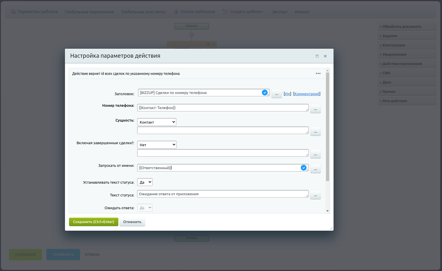Click the ellipsis button under Сущность dropdown
This screenshot has width=442, height=271.
[x=315, y=131]
